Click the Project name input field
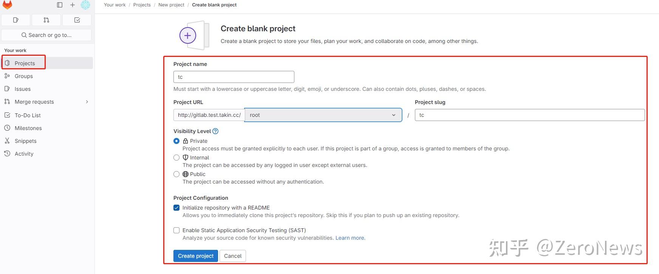 [x=234, y=77]
